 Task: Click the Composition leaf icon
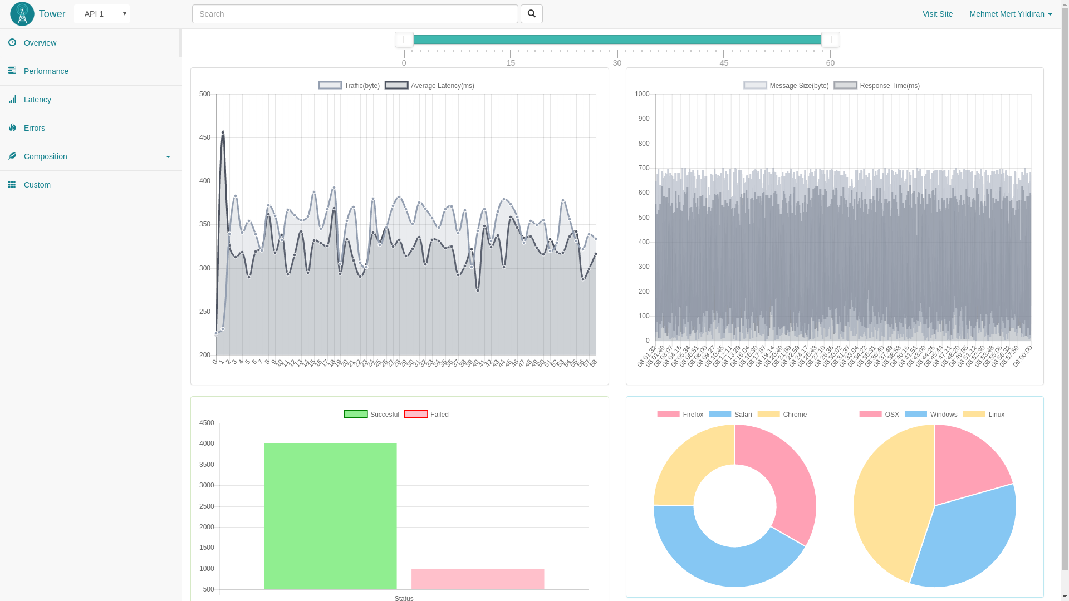(x=12, y=156)
